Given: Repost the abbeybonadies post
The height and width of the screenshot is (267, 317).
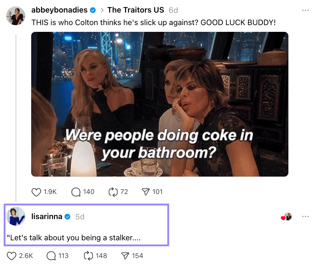Looking at the screenshot, I should [x=113, y=192].
